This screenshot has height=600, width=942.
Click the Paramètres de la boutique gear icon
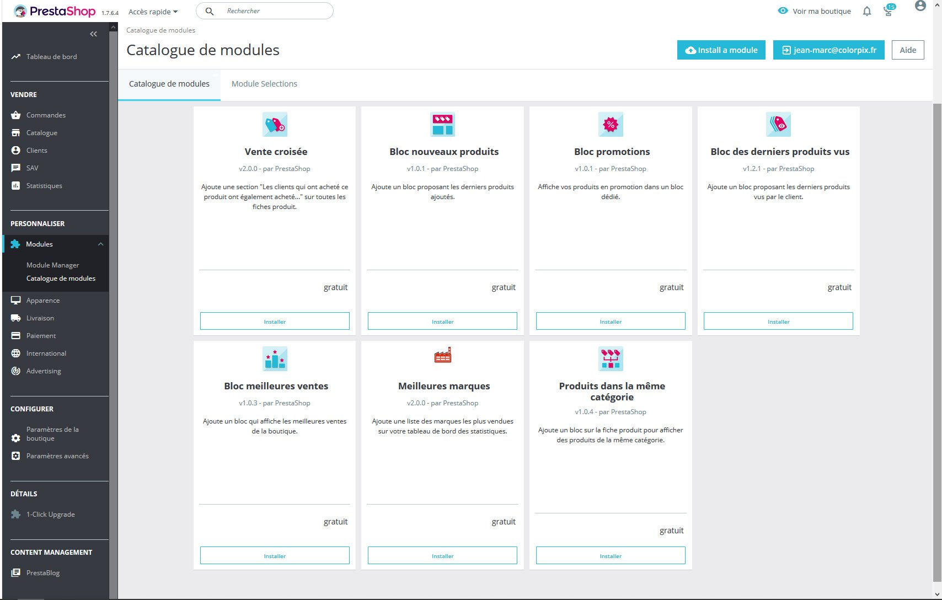16,438
